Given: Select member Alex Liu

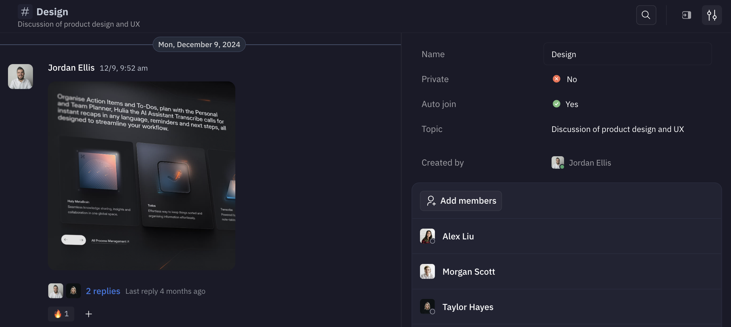Looking at the screenshot, I should pyautogui.click(x=566, y=236).
